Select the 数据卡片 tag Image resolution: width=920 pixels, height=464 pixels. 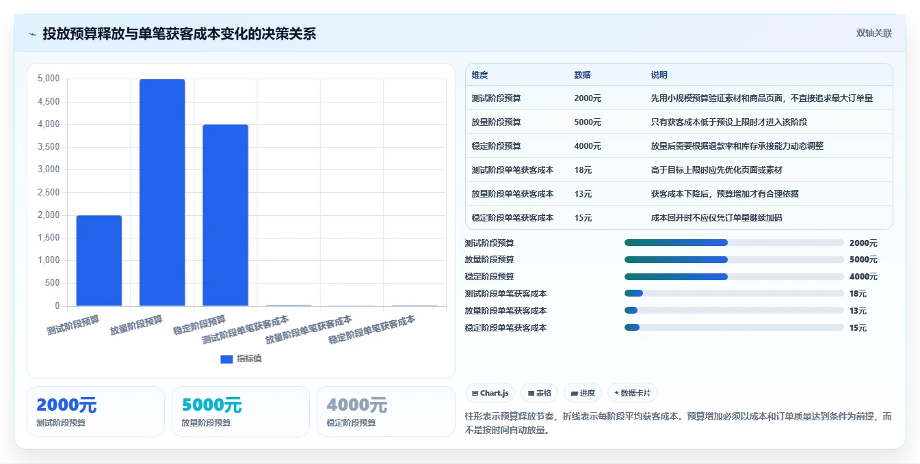point(633,393)
